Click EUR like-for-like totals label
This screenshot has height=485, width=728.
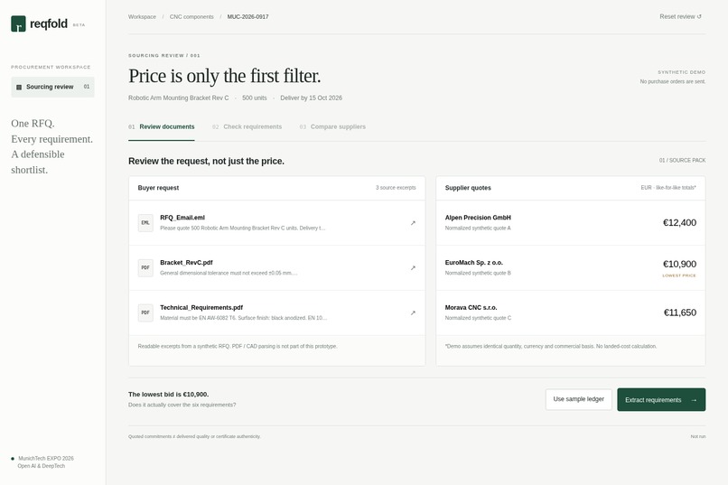click(668, 188)
